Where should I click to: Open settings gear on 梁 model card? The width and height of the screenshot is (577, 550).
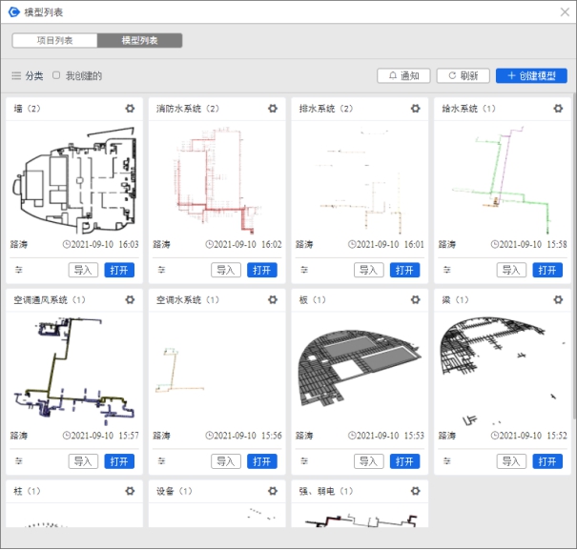(558, 299)
